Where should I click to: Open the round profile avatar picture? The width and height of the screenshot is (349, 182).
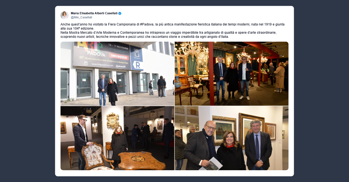65,15
